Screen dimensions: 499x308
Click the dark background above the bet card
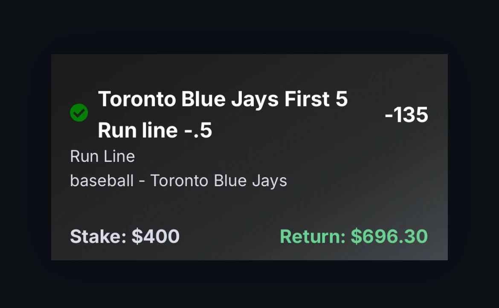coord(249,27)
